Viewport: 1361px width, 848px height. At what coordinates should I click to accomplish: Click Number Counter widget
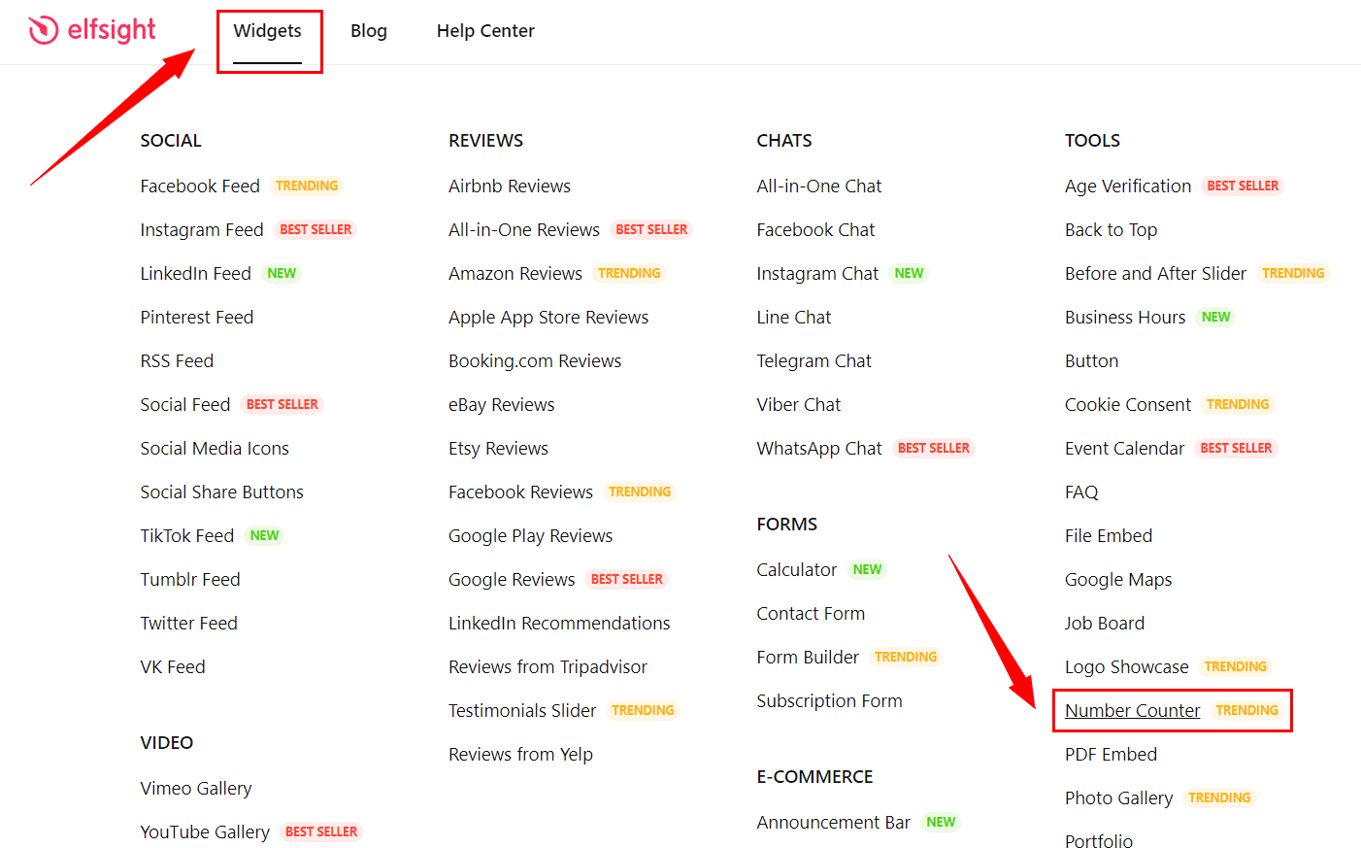(x=1132, y=710)
